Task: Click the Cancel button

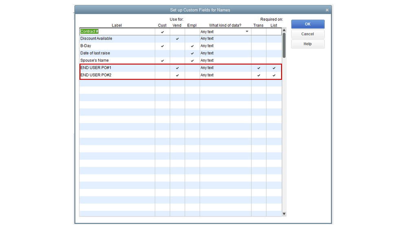Action: pos(308,34)
